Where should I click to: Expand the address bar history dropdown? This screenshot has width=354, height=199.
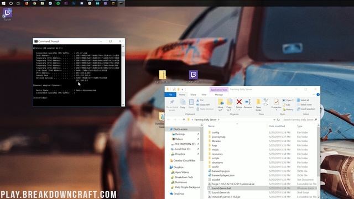coord(274,119)
